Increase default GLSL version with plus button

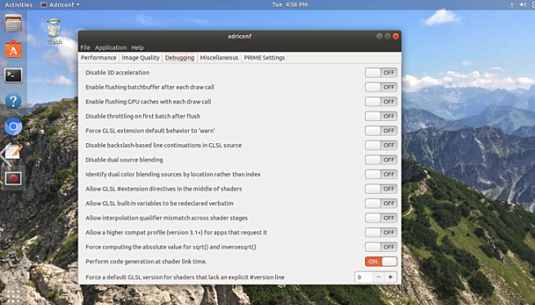390,277
